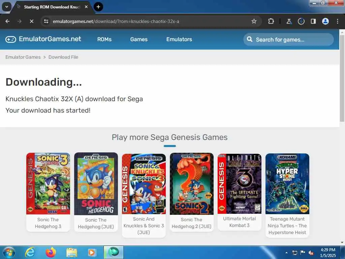The image size is (345, 259).
Task: Click the forward navigation arrow
Action: tap(19, 21)
